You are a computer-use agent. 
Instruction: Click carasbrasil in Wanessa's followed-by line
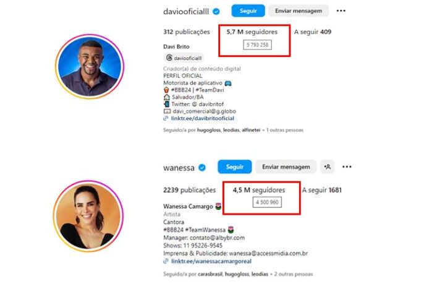coord(210,274)
